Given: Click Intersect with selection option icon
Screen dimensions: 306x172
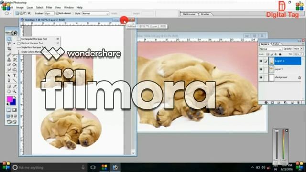Looking at the screenshot, I should [x=29, y=13].
